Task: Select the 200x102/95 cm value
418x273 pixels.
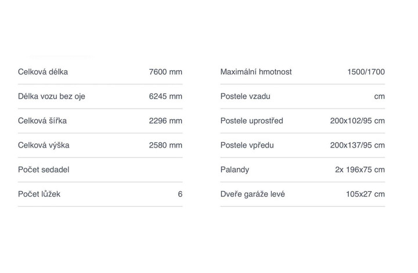Action: tap(357, 121)
